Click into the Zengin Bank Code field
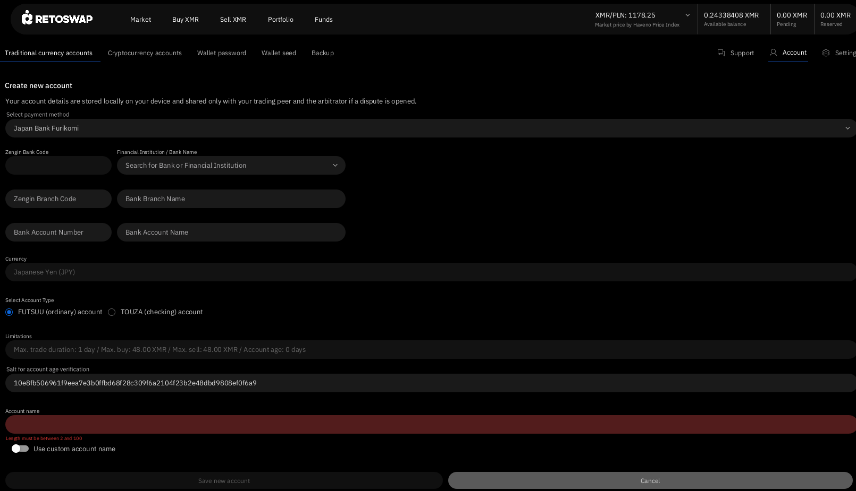The image size is (856, 491). point(58,166)
